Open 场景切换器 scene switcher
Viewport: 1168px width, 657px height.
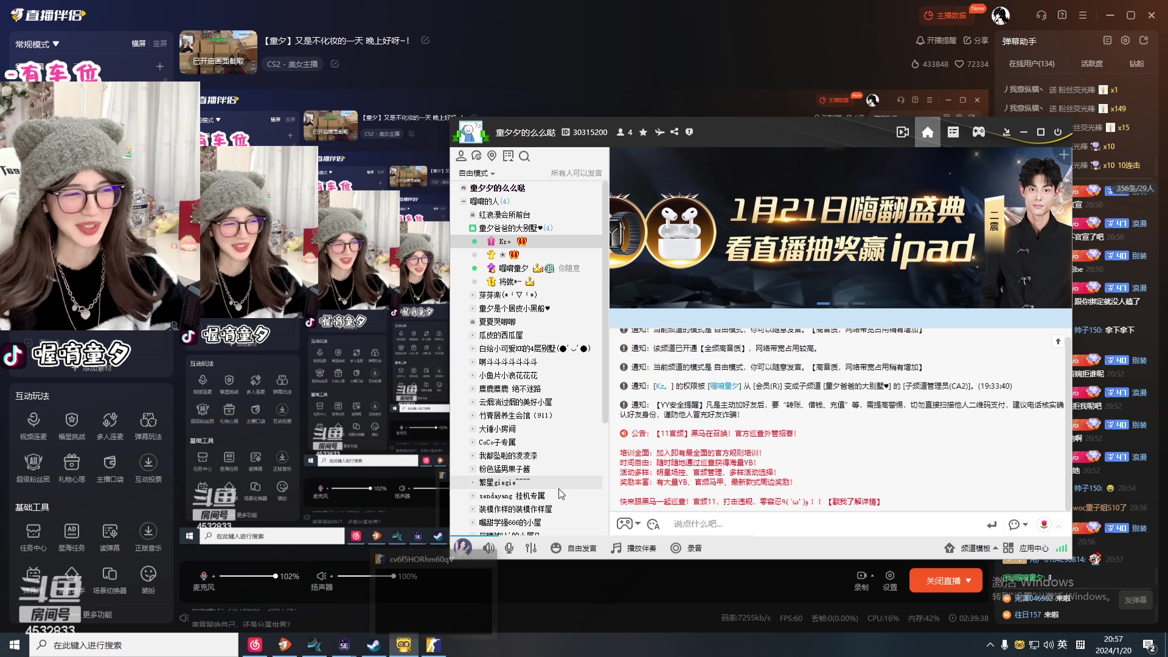click(110, 579)
